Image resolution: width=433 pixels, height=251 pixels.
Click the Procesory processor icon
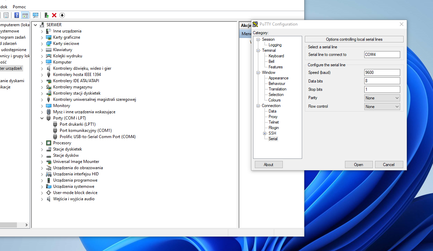pyautogui.click(x=49, y=143)
